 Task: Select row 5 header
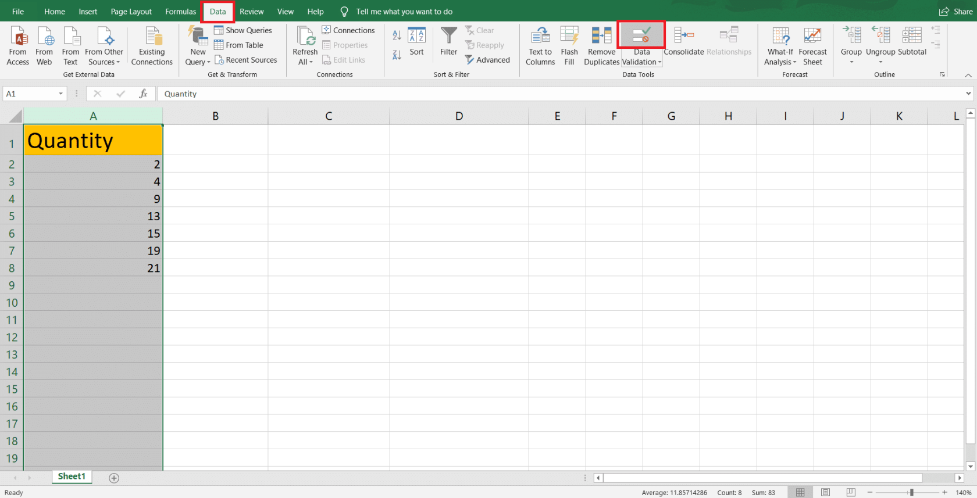click(12, 216)
